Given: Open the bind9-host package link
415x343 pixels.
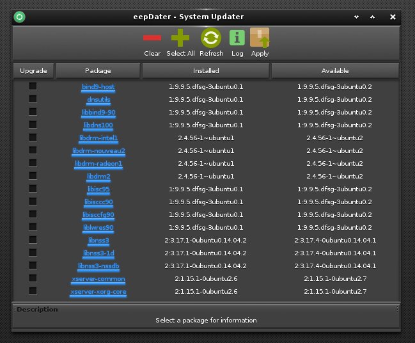Looking at the screenshot, I should [x=98, y=87].
